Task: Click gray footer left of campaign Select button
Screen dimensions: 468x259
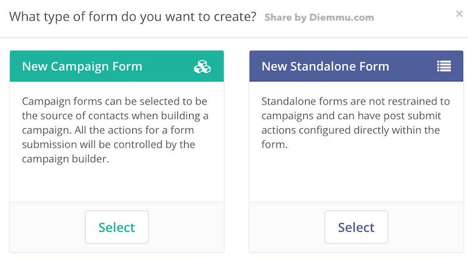Action: pyautogui.click(x=47, y=227)
